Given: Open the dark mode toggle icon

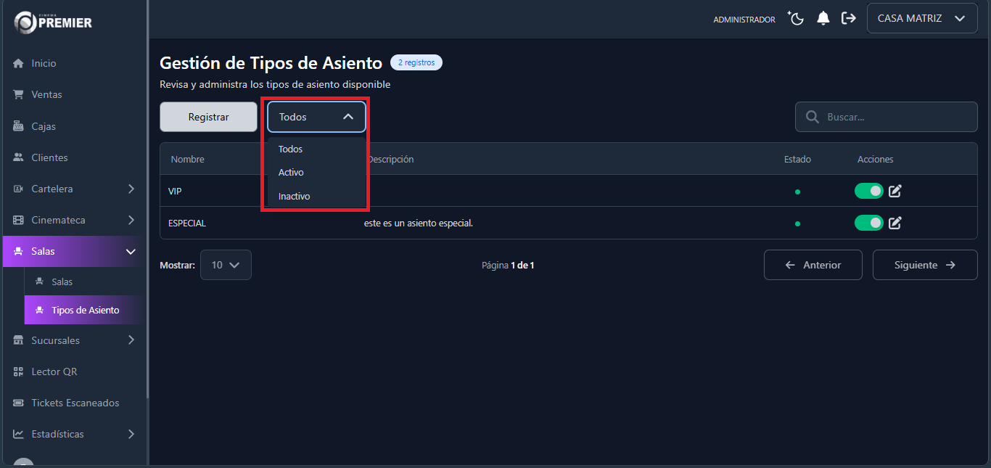Looking at the screenshot, I should coord(796,18).
